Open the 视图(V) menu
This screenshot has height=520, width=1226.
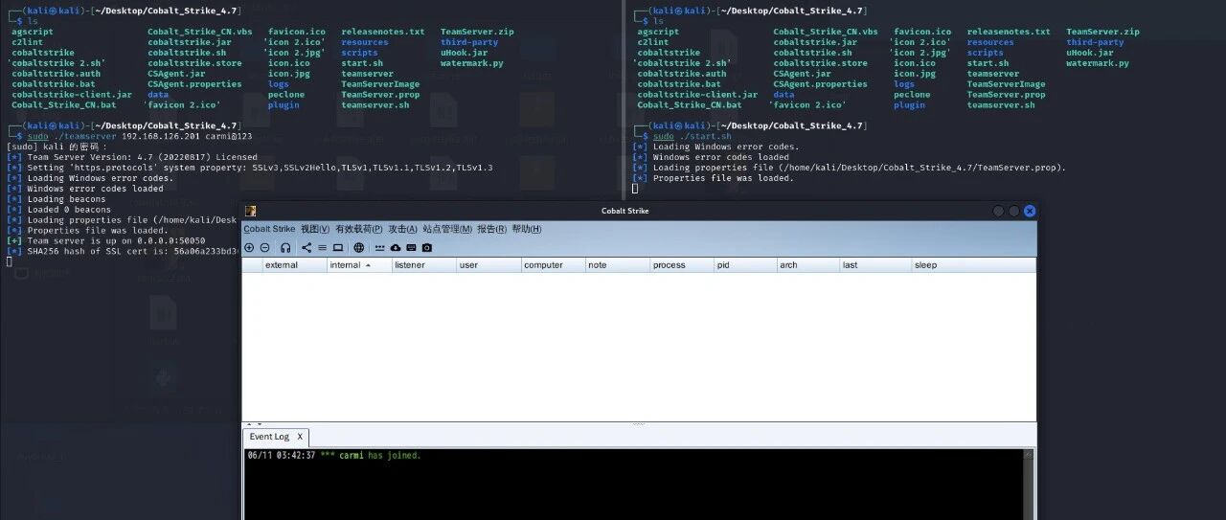click(315, 229)
